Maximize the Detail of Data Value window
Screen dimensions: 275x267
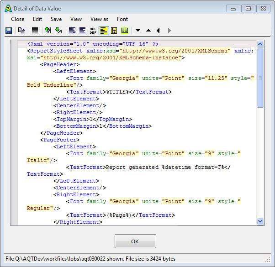click(248, 9)
